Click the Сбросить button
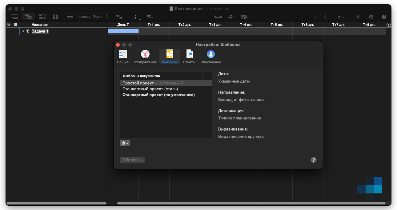 132,160
